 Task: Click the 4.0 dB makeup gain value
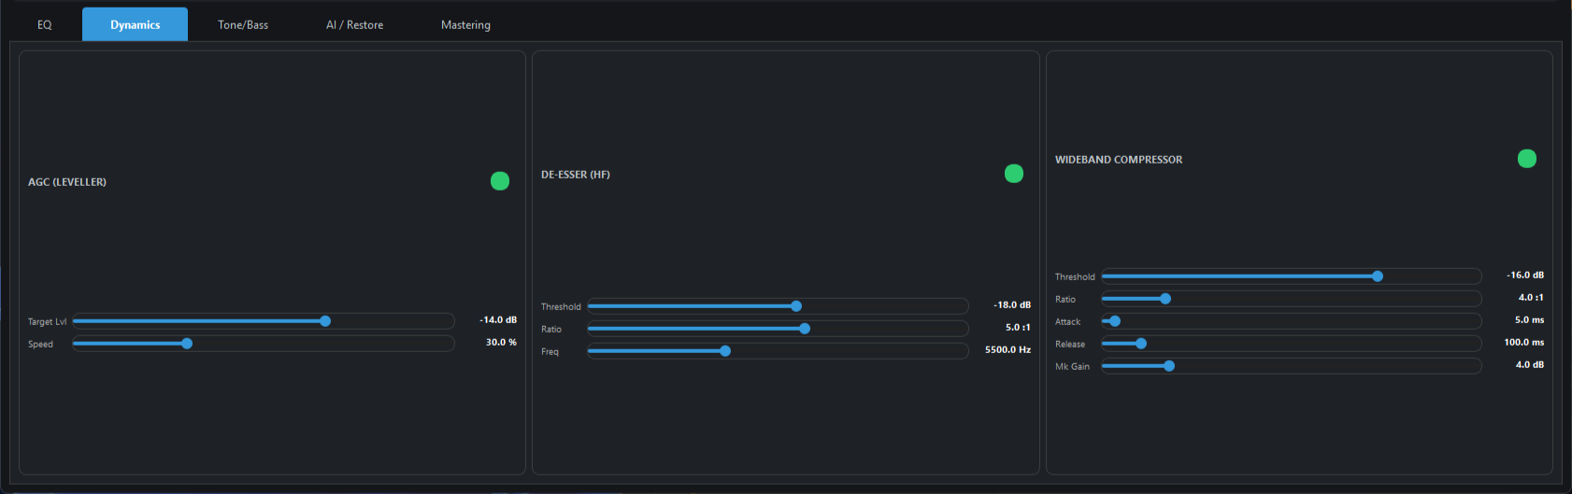click(x=1530, y=364)
